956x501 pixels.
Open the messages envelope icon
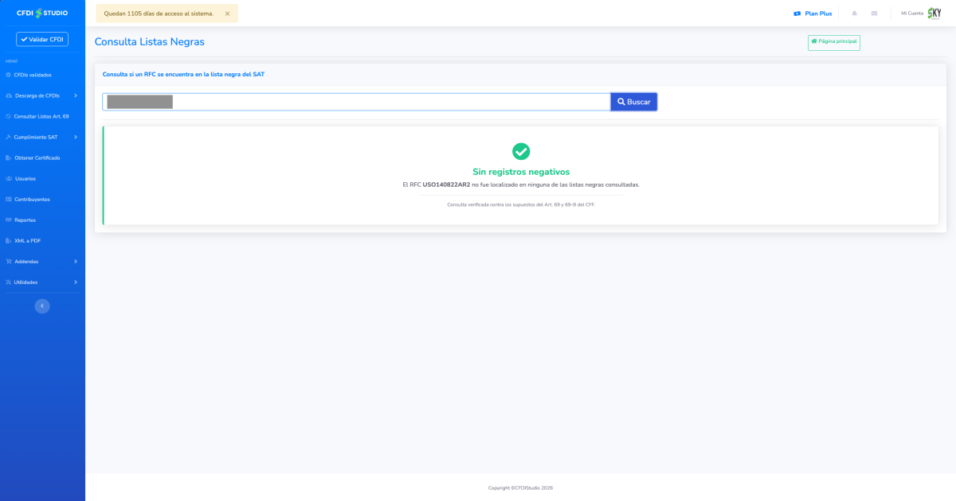[x=874, y=14]
